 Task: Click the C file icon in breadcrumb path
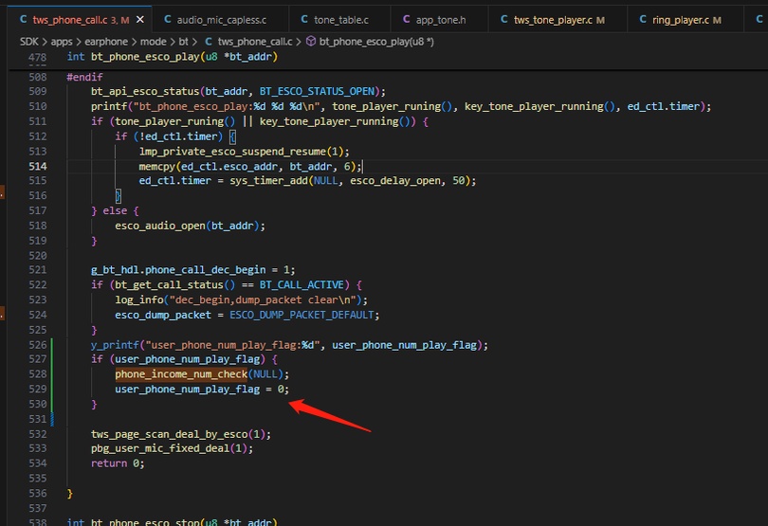tap(209, 42)
